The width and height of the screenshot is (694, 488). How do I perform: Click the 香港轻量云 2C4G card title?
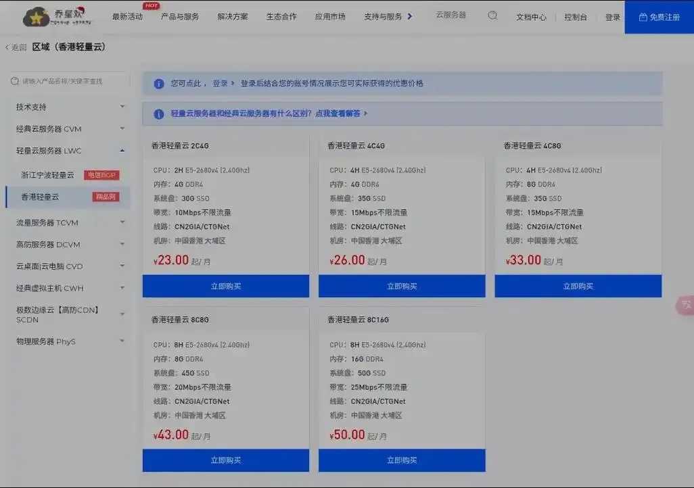180,145
